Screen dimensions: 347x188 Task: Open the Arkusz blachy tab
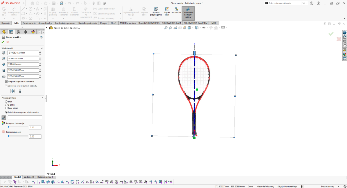(45, 23)
